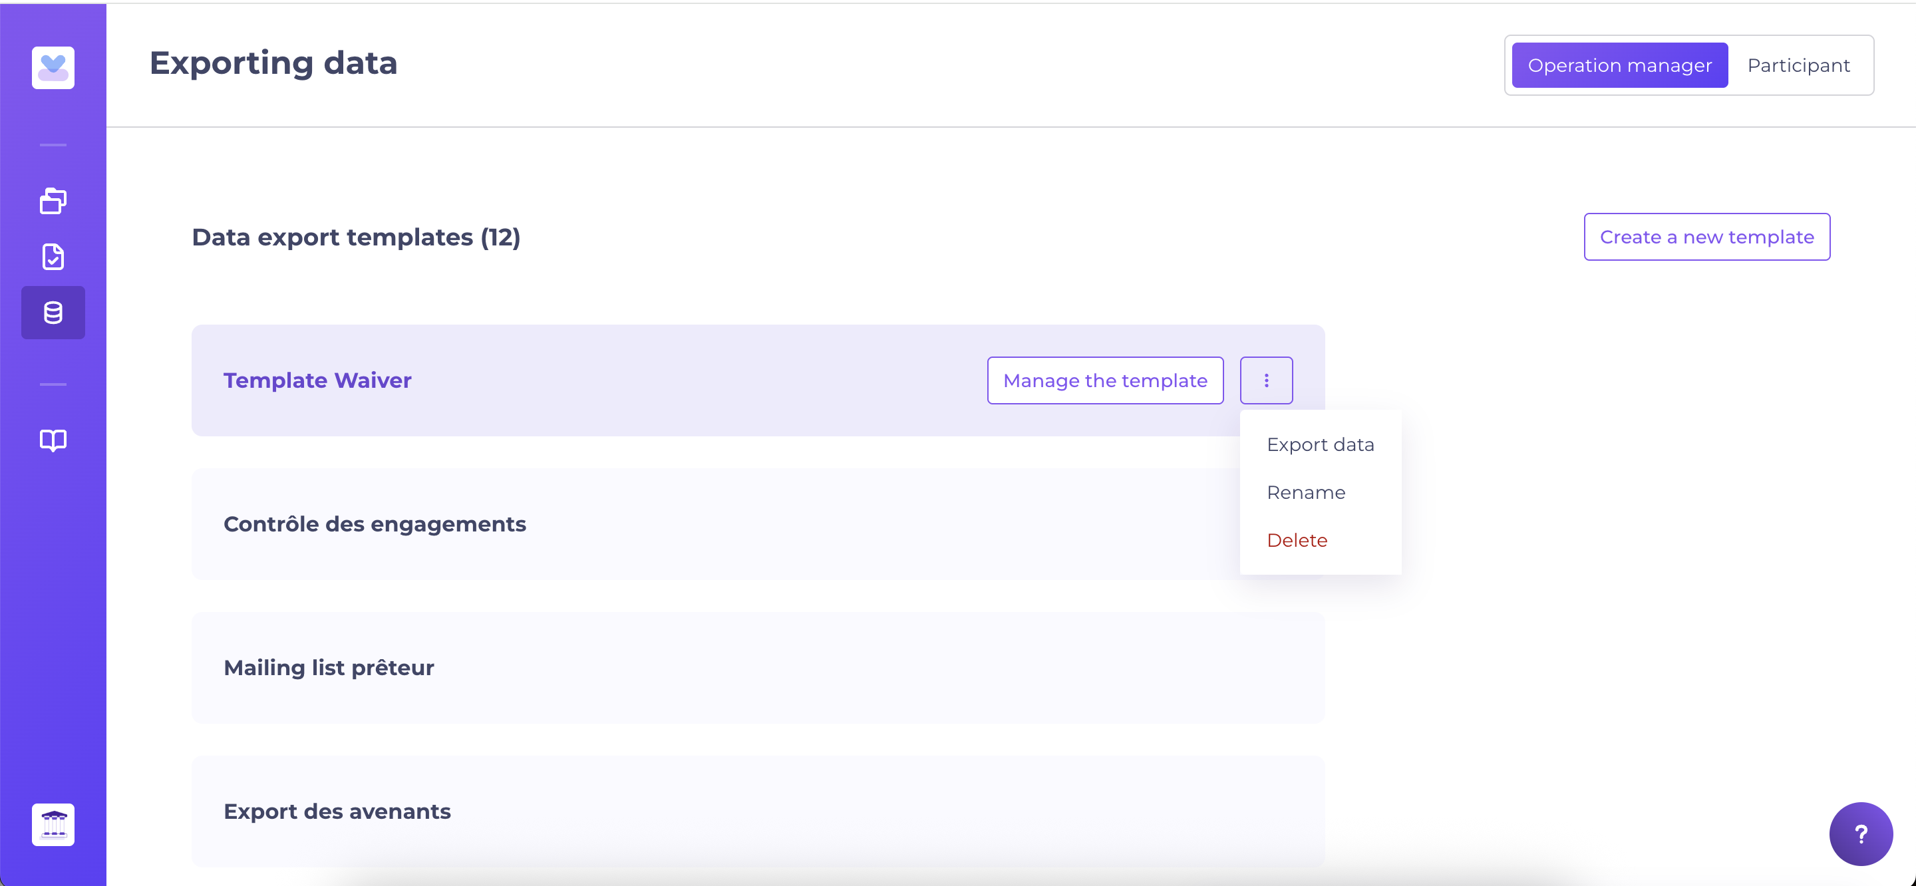
Task: Click Manage the template button
Action: coord(1105,381)
